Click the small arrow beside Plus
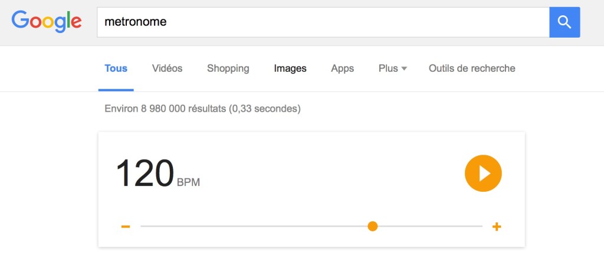 coord(404,69)
